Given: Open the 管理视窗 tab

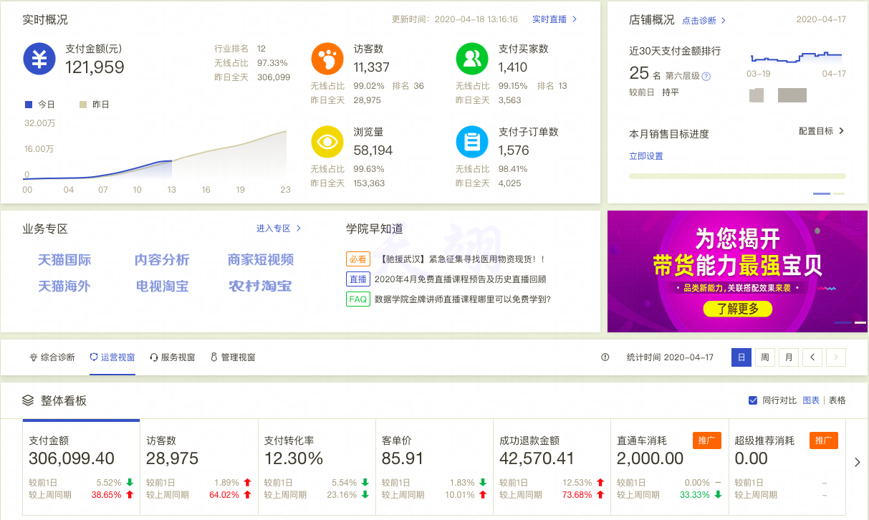Looking at the screenshot, I should pyautogui.click(x=233, y=357).
